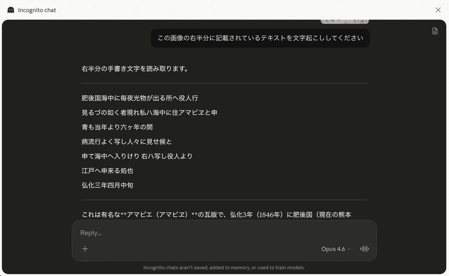The image size is (449, 276).
Task: Open the Opus 4.6 model selector
Action: click(x=336, y=249)
